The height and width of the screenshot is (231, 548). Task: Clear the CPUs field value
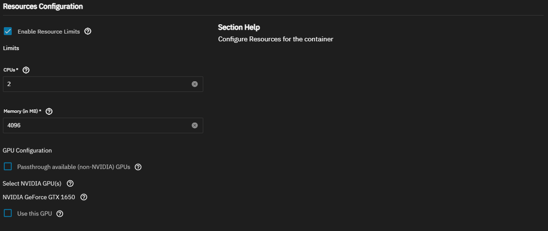click(x=194, y=84)
